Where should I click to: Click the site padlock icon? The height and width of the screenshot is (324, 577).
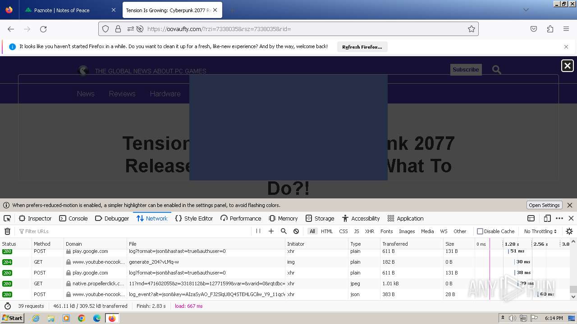pos(118,29)
